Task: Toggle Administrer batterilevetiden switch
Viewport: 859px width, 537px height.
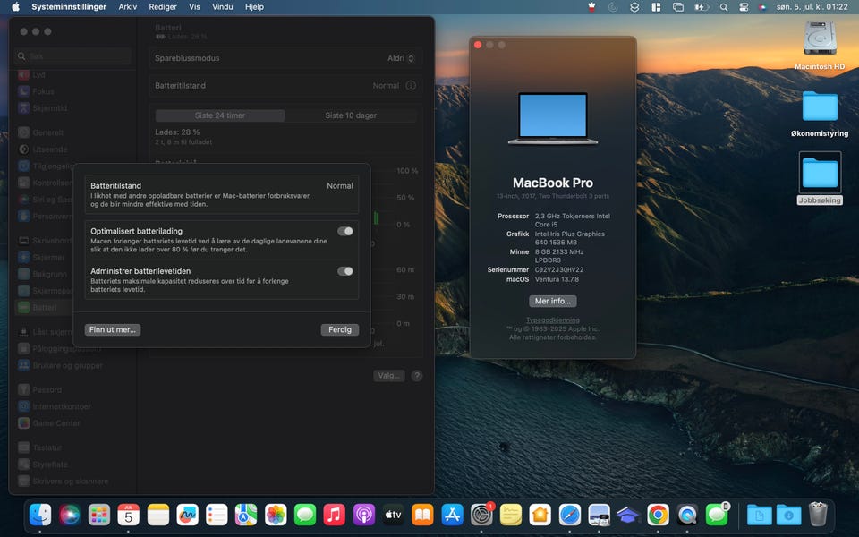Action: click(345, 271)
